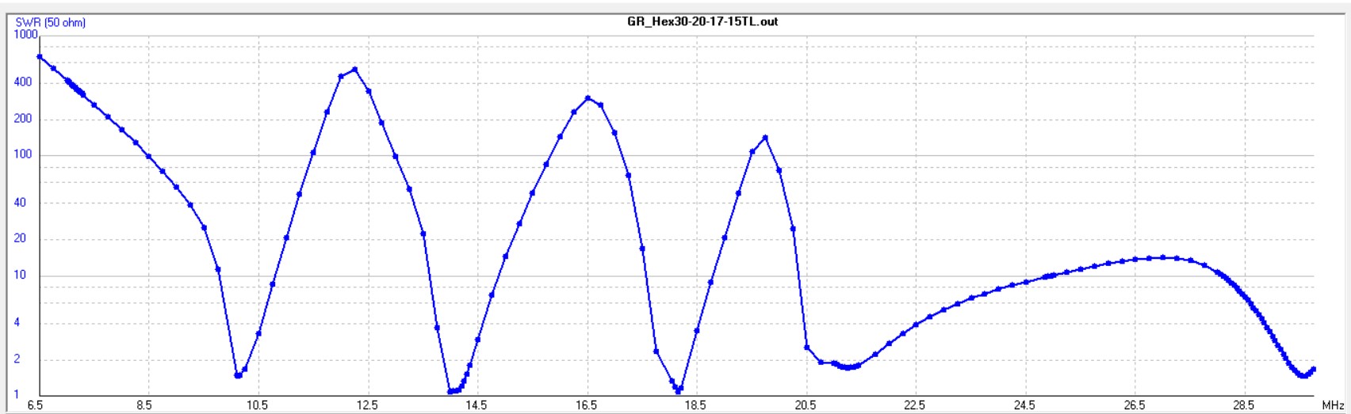Click the broad hump top near 27 MHz
The height and width of the screenshot is (414, 1351).
click(1162, 257)
